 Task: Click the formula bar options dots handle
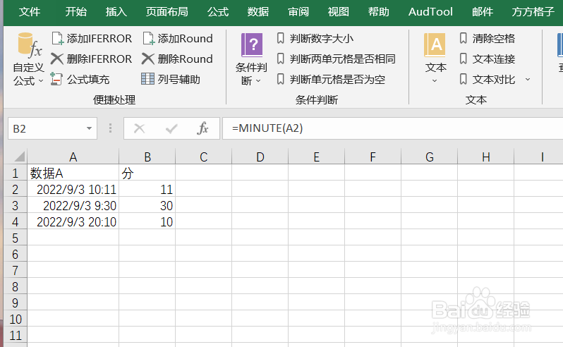coord(110,128)
